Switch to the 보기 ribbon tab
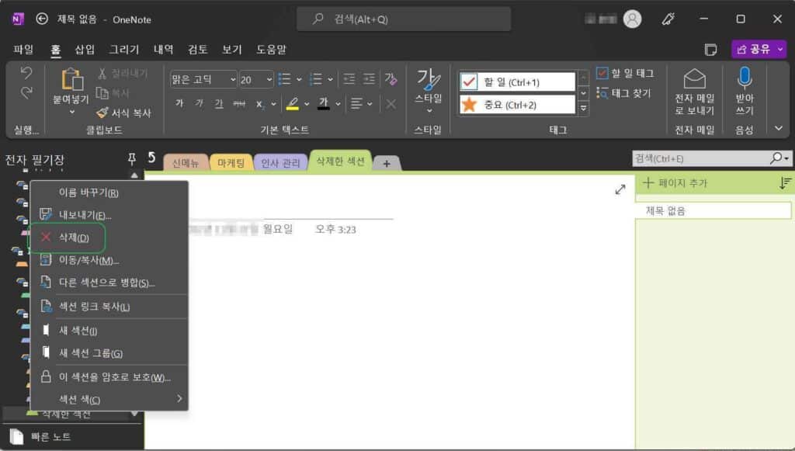 pos(231,49)
